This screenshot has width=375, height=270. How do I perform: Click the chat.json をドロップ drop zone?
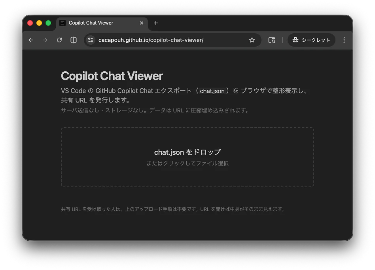pyautogui.click(x=187, y=157)
